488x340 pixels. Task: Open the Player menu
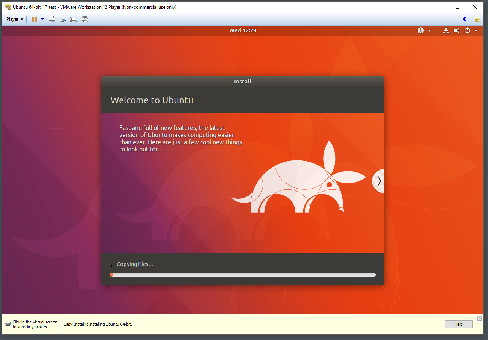coord(15,19)
